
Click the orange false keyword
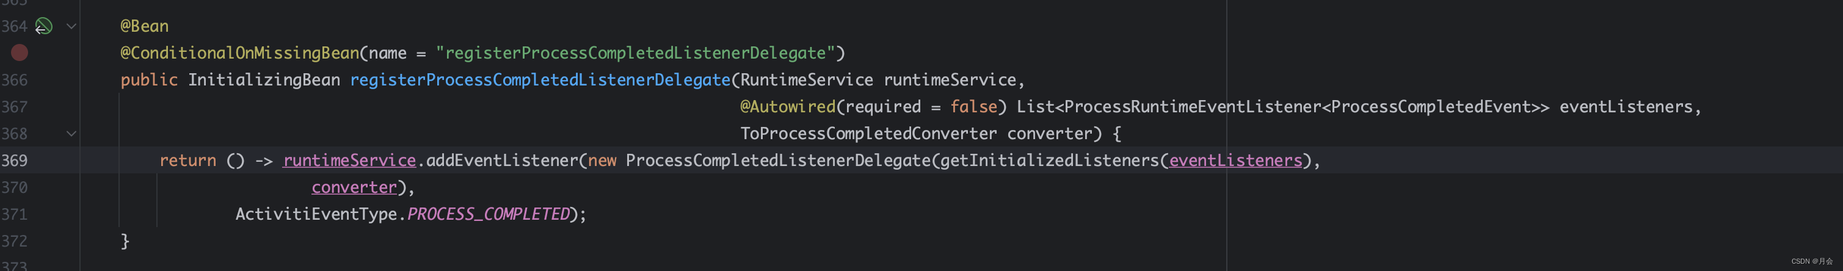[973, 107]
